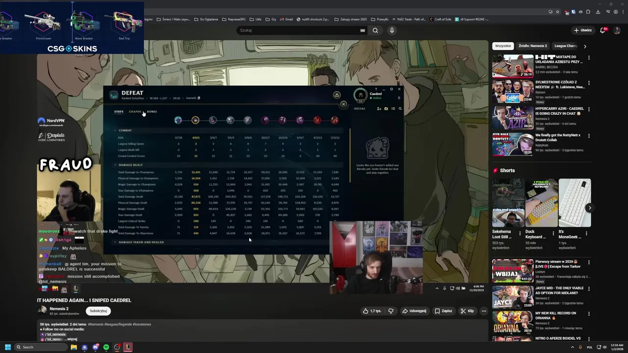
Task: Open options for MIXTAPE video suggestion
Action: click(589, 57)
